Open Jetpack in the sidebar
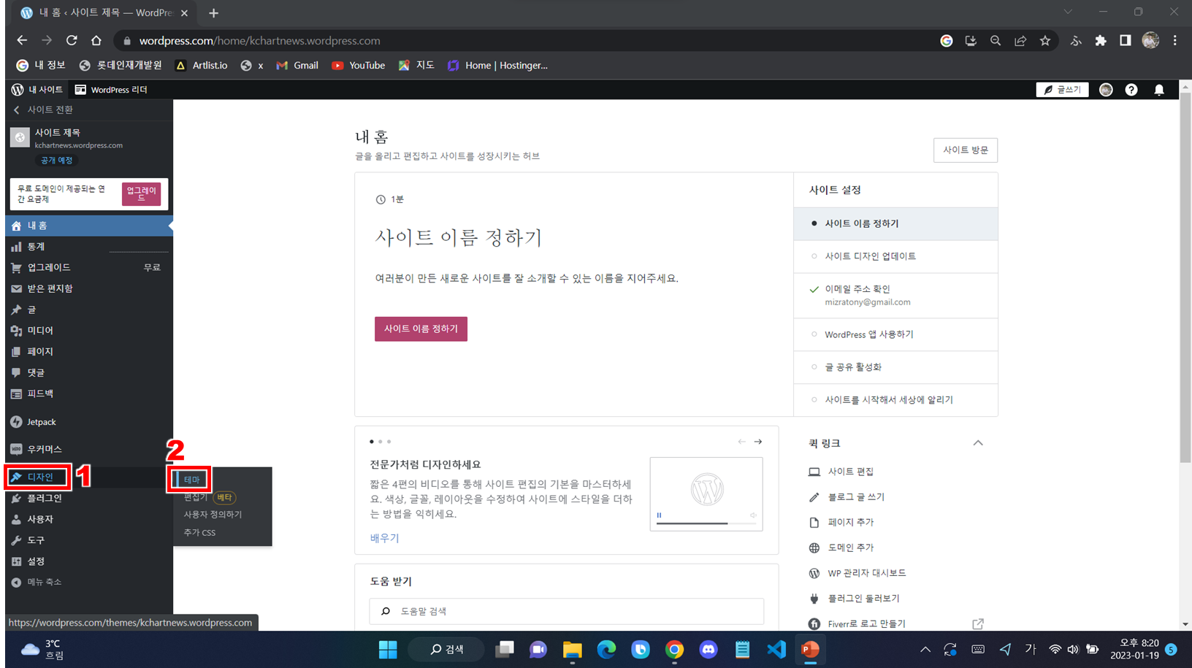The image size is (1192, 668). [x=88, y=422]
